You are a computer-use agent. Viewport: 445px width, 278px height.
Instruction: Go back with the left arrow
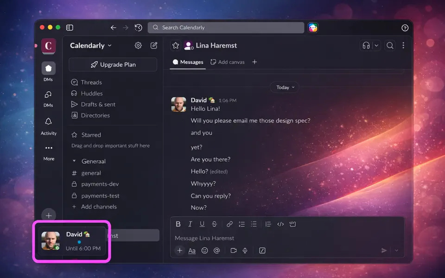[113, 27]
